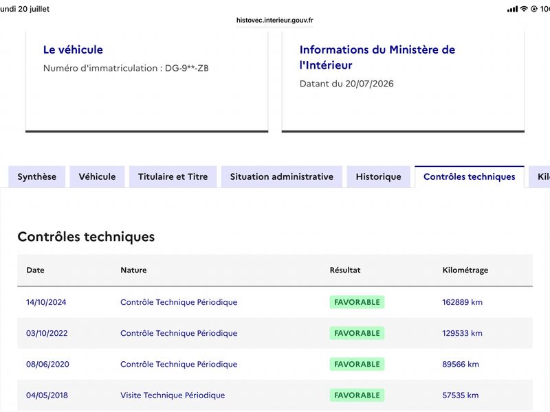Select the Contrôles techniques tab
Screen dimensions: 550x412
(x=470, y=176)
